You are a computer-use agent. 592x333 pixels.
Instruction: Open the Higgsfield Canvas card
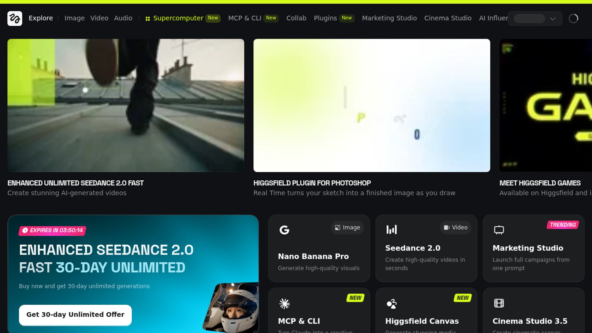pos(426,310)
